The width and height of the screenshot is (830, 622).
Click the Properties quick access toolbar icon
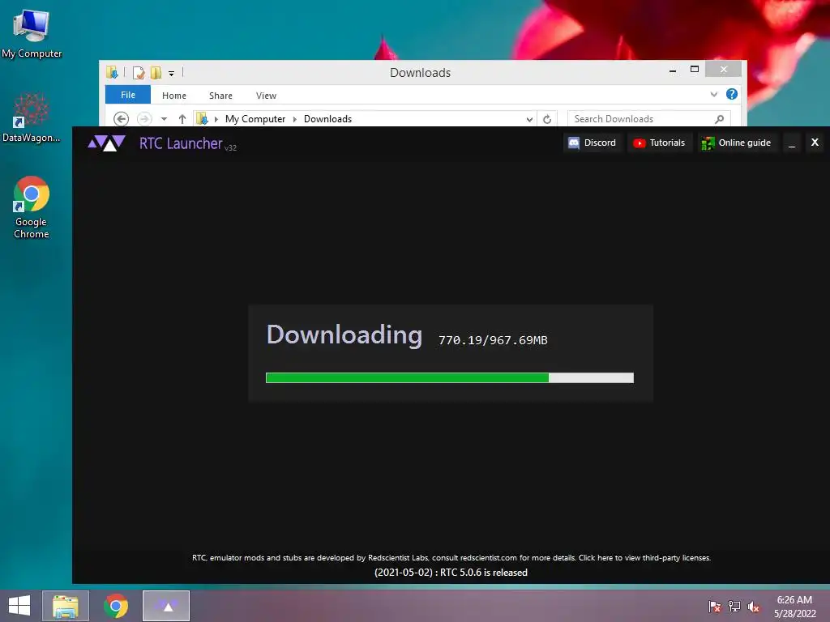139,72
